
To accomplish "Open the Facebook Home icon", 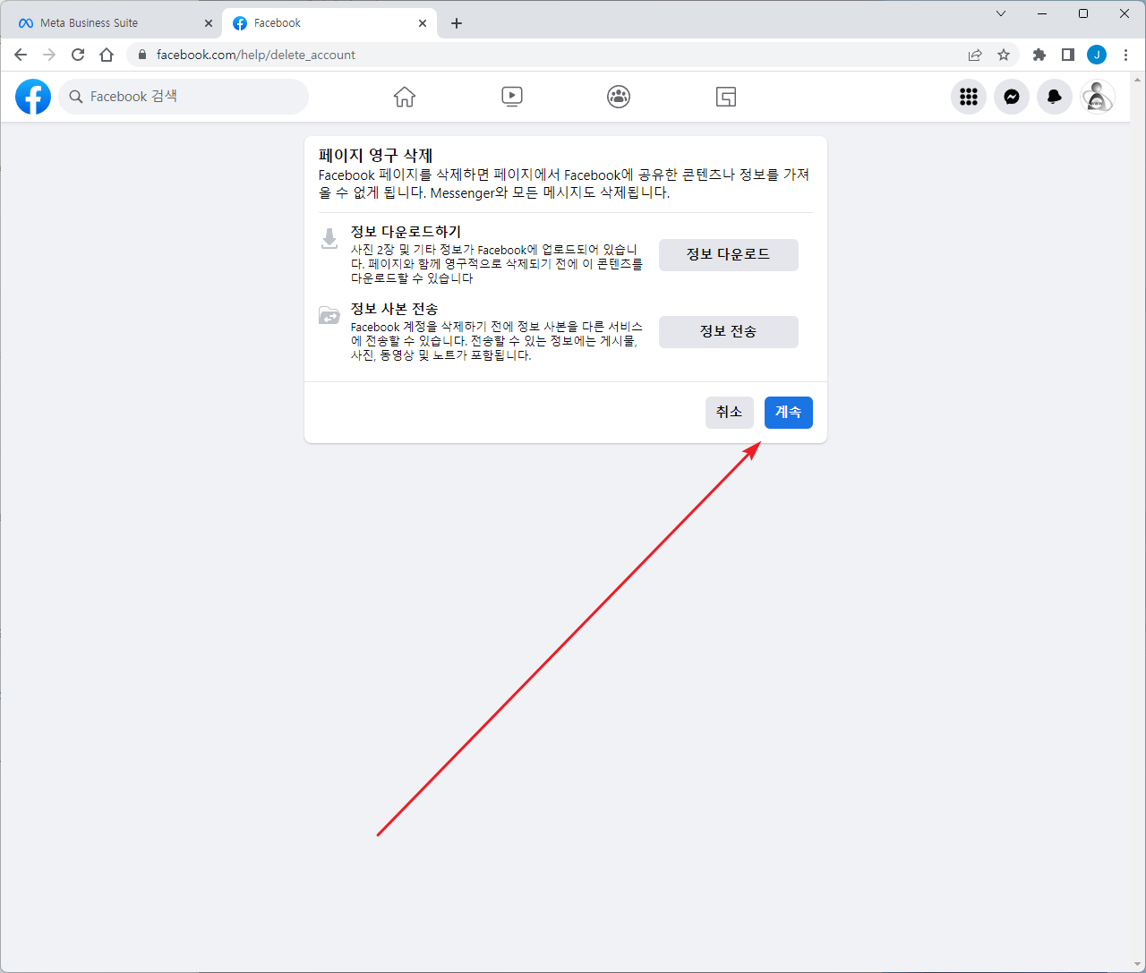I will click(405, 97).
